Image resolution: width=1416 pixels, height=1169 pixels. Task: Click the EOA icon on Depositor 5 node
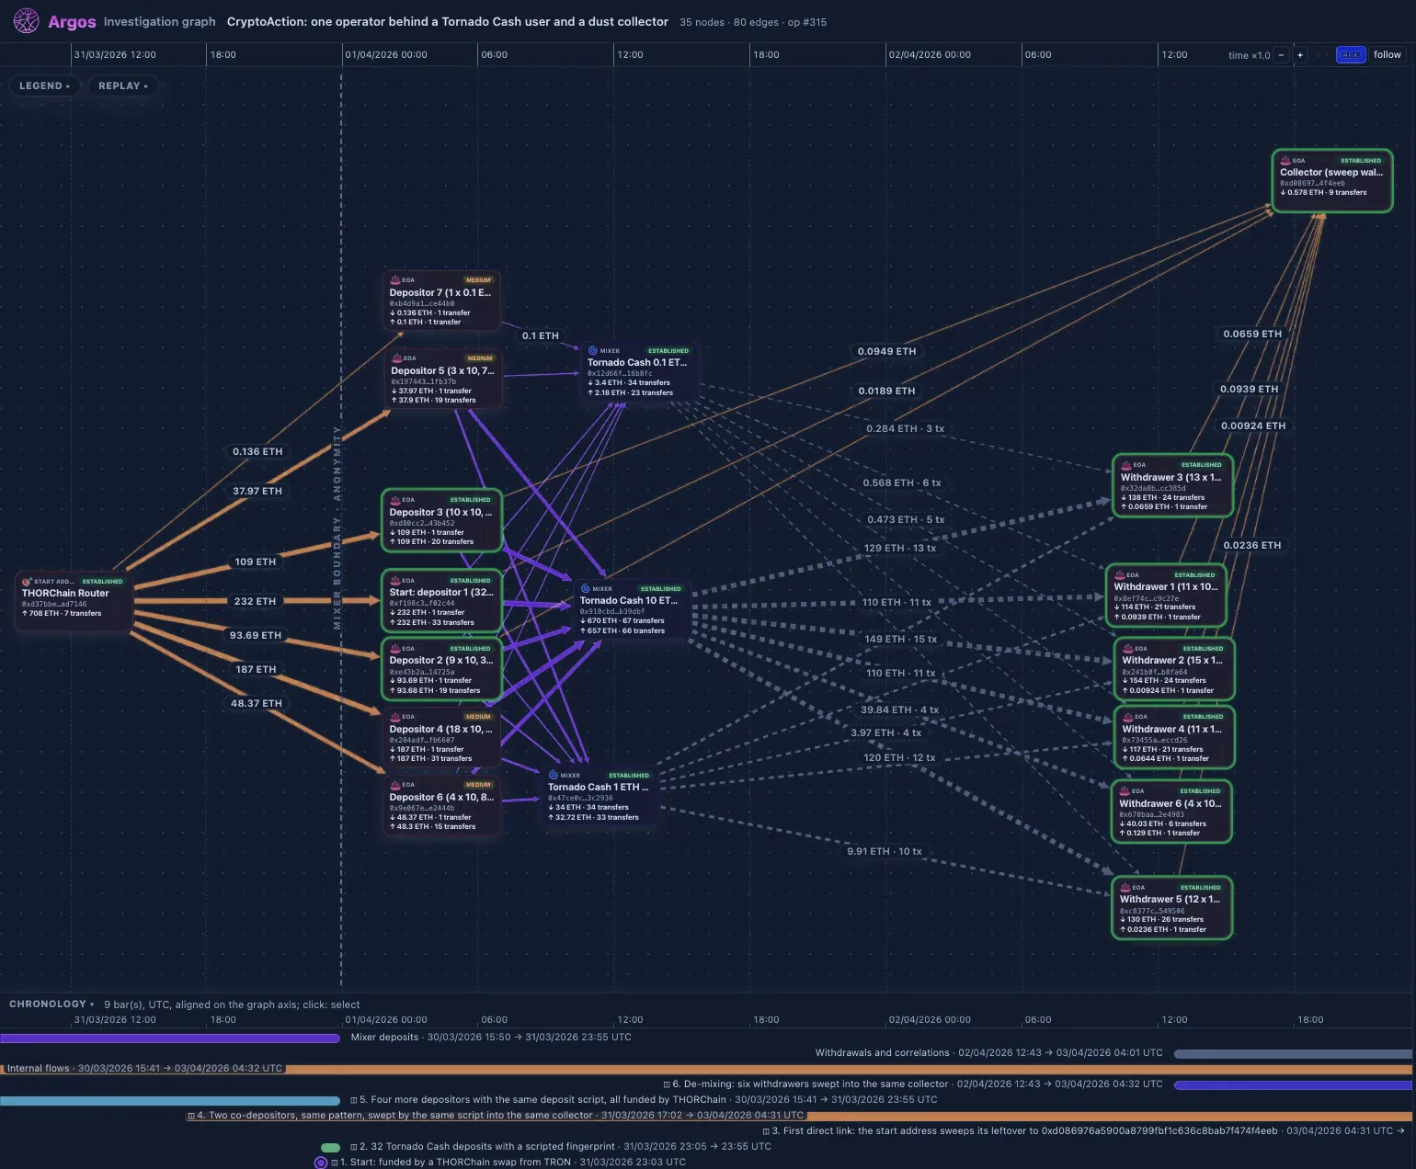click(397, 358)
